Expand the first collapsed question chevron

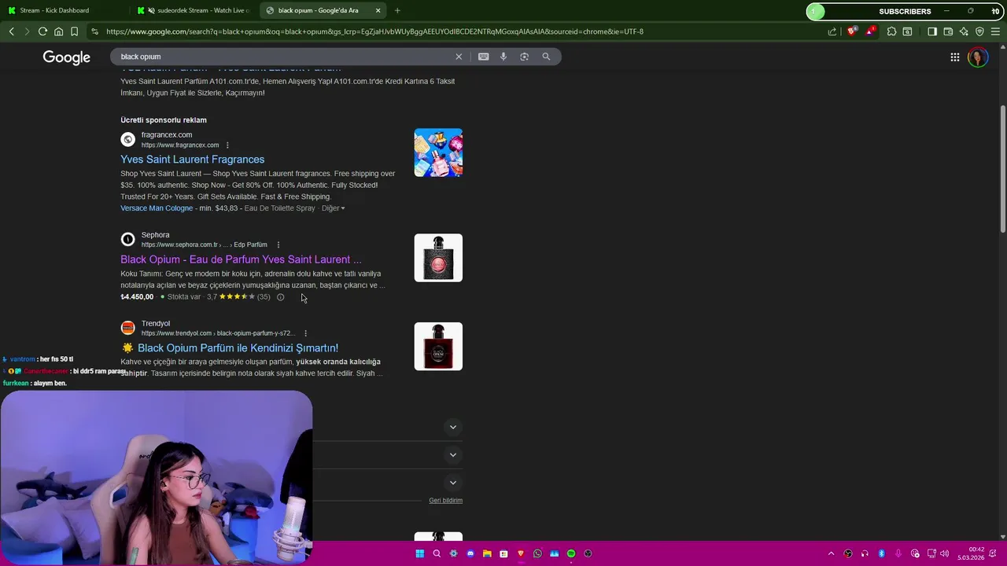452,427
